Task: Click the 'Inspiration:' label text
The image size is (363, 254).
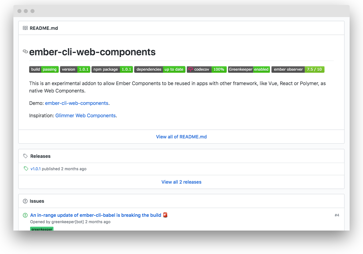Action: click(x=42, y=115)
